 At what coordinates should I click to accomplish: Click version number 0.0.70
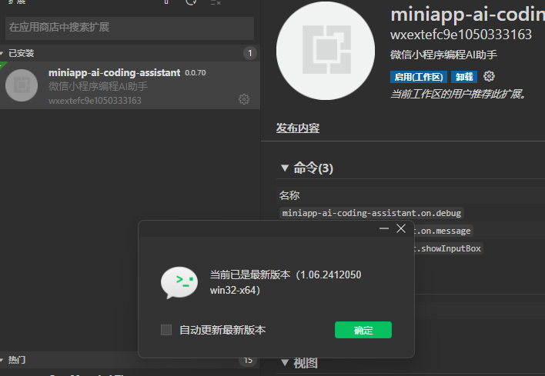(196, 73)
